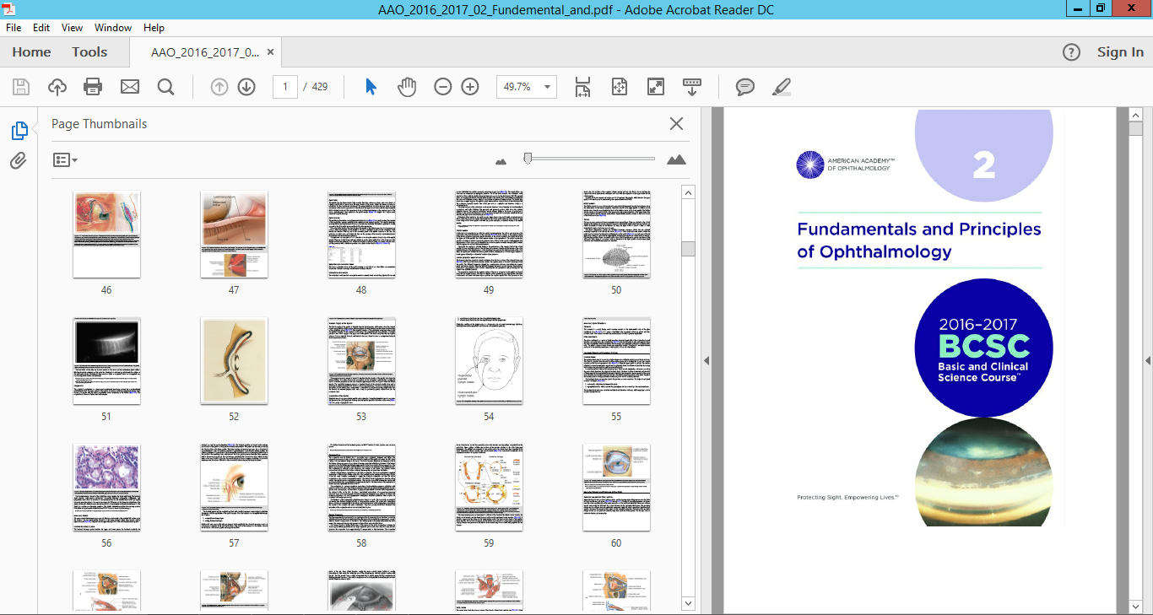Reduce thumbnail size small mountain icon
This screenshot has width=1153, height=615.
[501, 160]
